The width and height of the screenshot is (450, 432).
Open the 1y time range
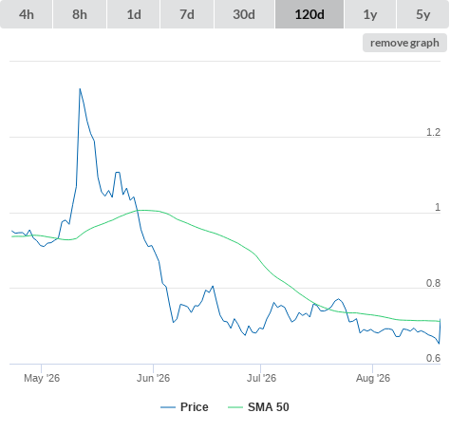tap(370, 14)
